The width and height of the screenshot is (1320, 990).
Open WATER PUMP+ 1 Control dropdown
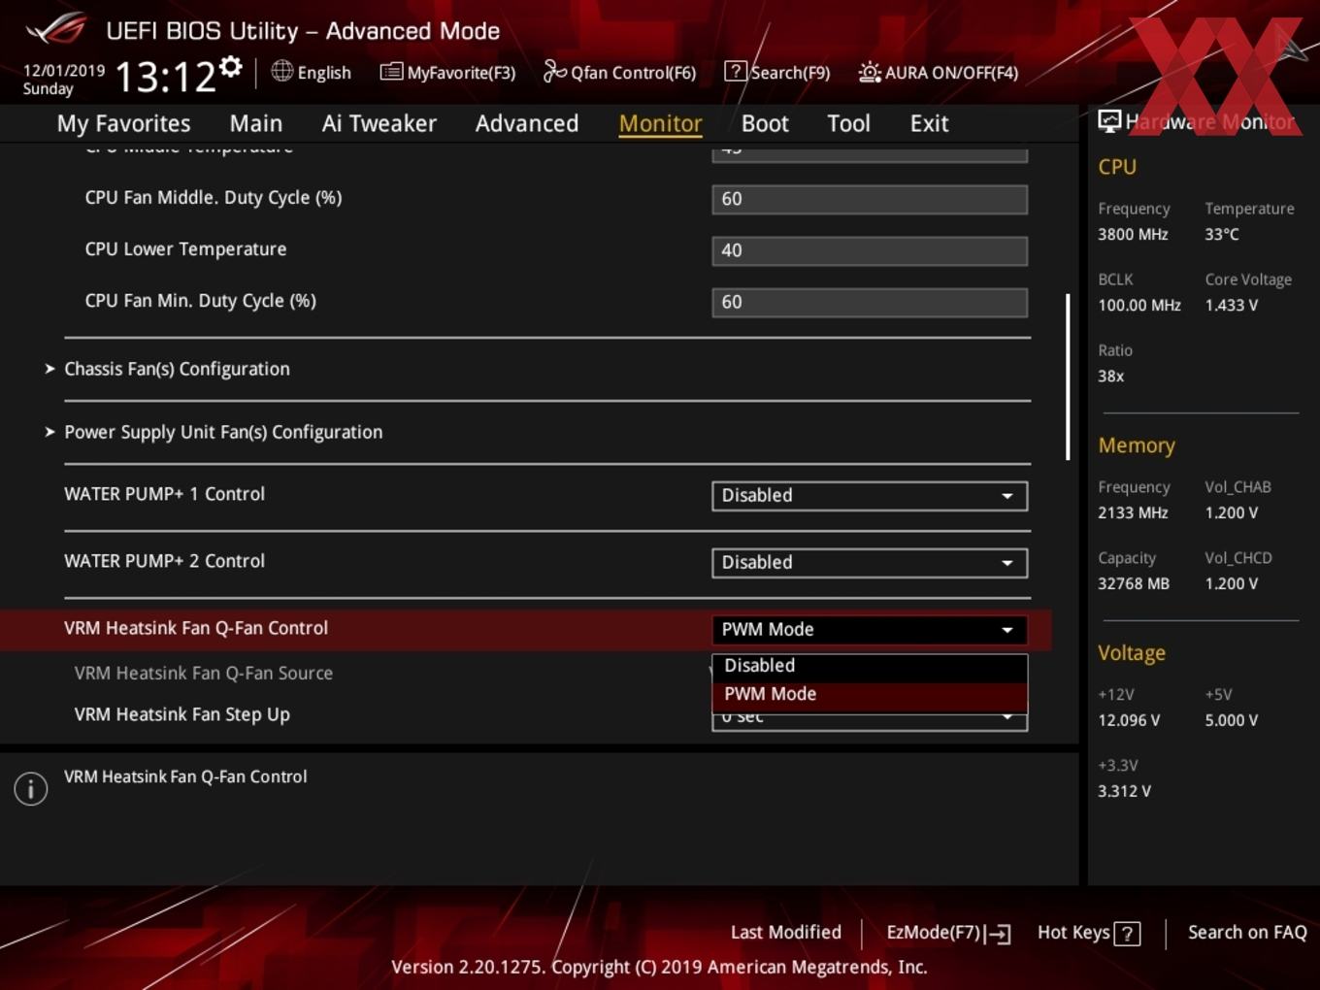tap(870, 496)
